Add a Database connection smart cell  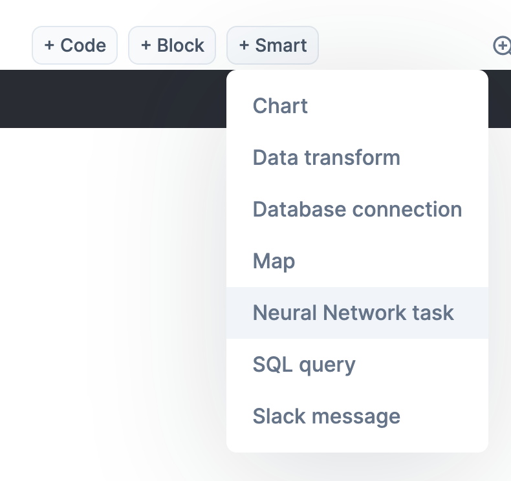[x=357, y=209]
